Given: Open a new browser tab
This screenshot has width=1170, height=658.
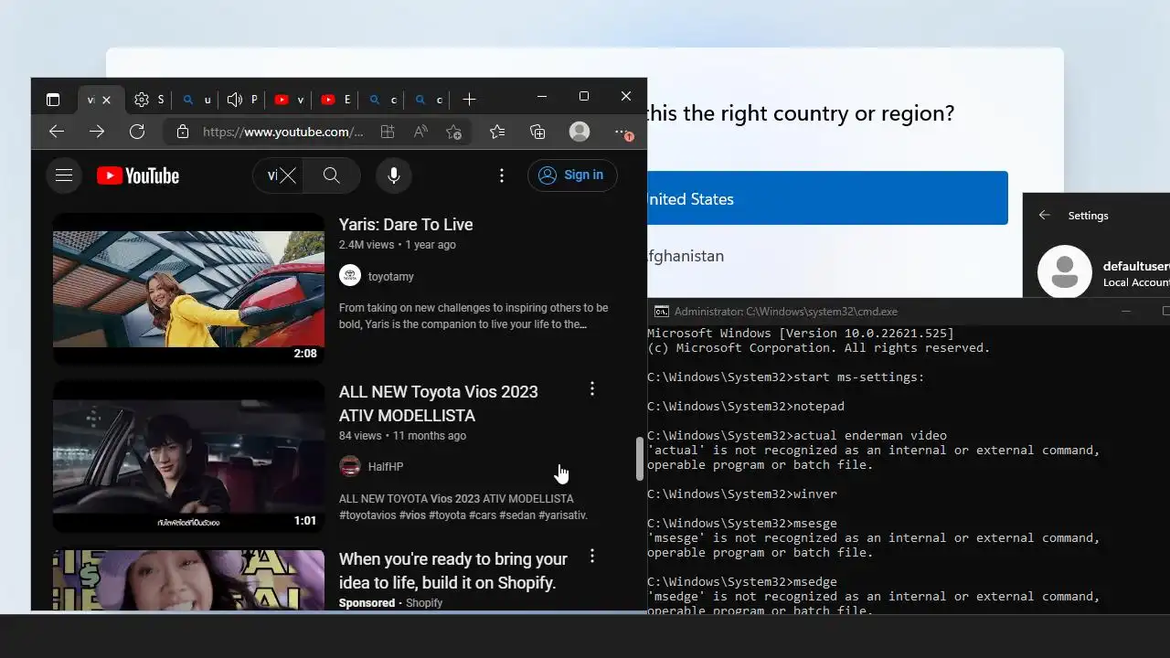Looking at the screenshot, I should pos(469,100).
